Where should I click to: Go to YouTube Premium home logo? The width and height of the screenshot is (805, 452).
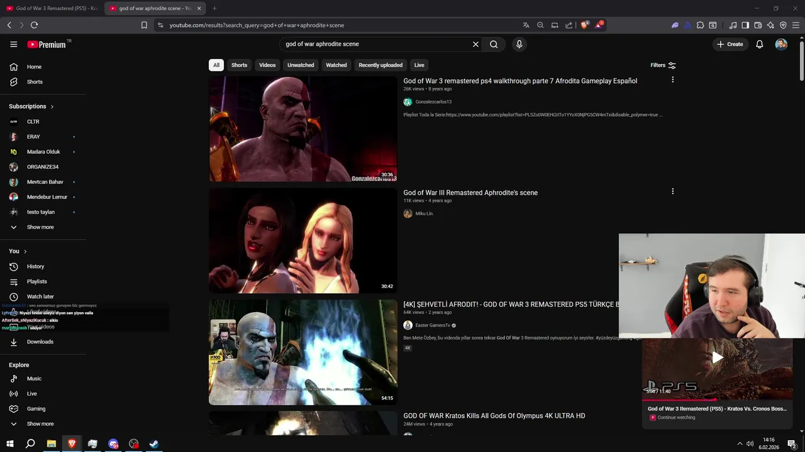[x=47, y=45]
